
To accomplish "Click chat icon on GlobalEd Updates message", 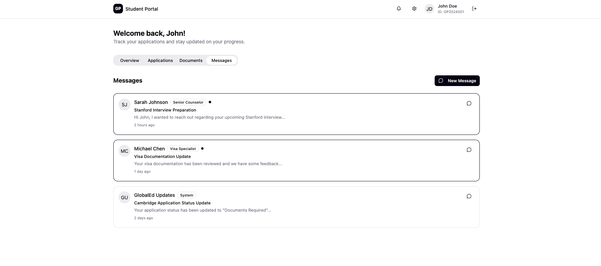I will 469,196.
